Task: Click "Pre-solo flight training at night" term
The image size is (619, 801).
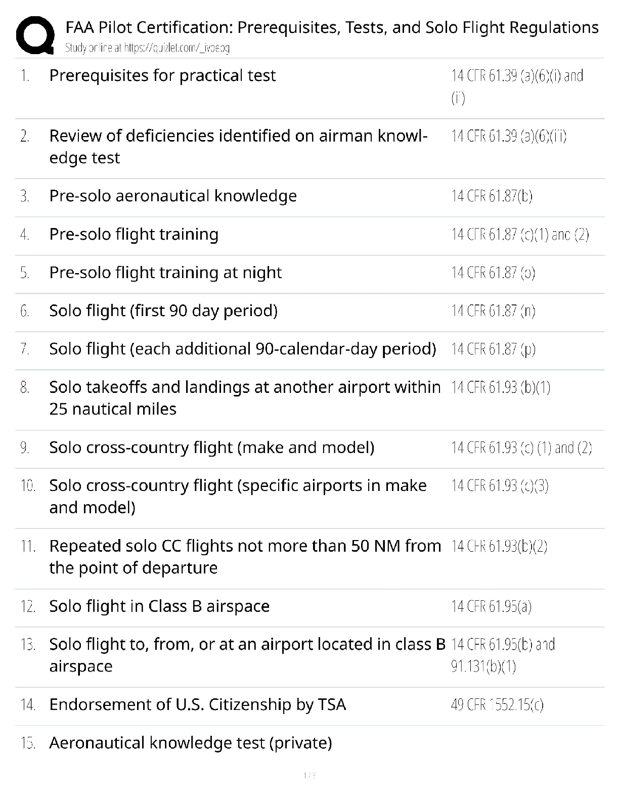Action: (x=165, y=273)
